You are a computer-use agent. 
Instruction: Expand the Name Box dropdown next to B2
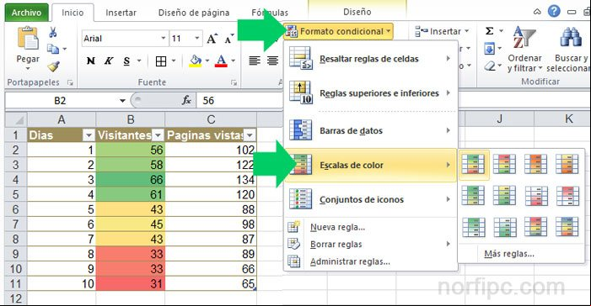pyautogui.click(x=122, y=101)
